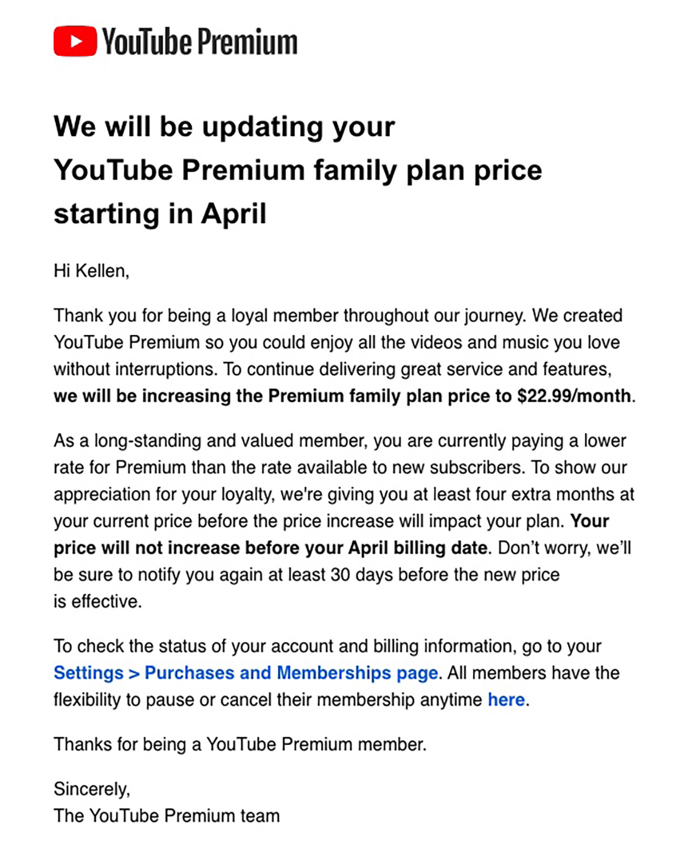Image resolution: width=680 pixels, height=841 pixels.
Task: Click the "Hi Kellen," greeting
Action: point(91,271)
